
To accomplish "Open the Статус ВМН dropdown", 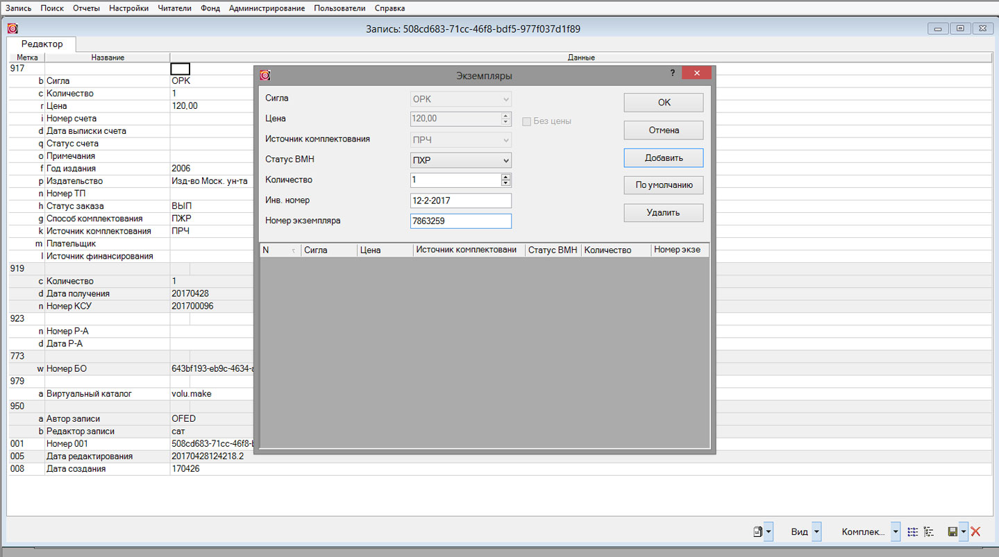I will [x=505, y=161].
